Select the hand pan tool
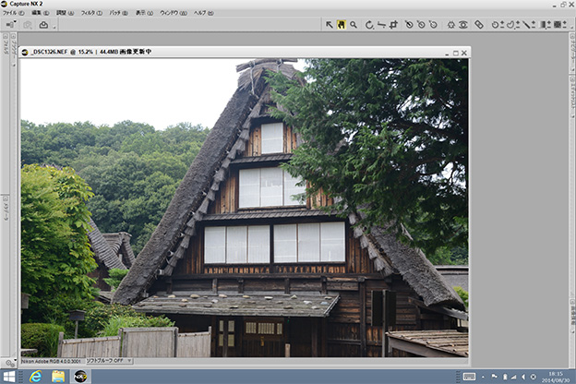This screenshot has width=576, height=384. coord(341,25)
